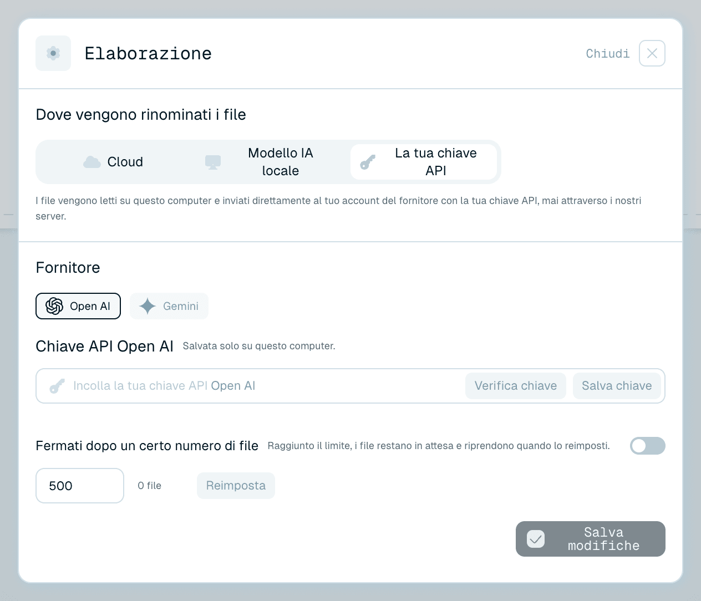Click 'Fermati dopo un certo numero di file'
Screen dimensions: 701x601
(x=147, y=446)
